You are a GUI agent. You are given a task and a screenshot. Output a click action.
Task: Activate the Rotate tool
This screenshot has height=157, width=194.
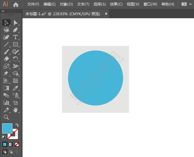16,59
